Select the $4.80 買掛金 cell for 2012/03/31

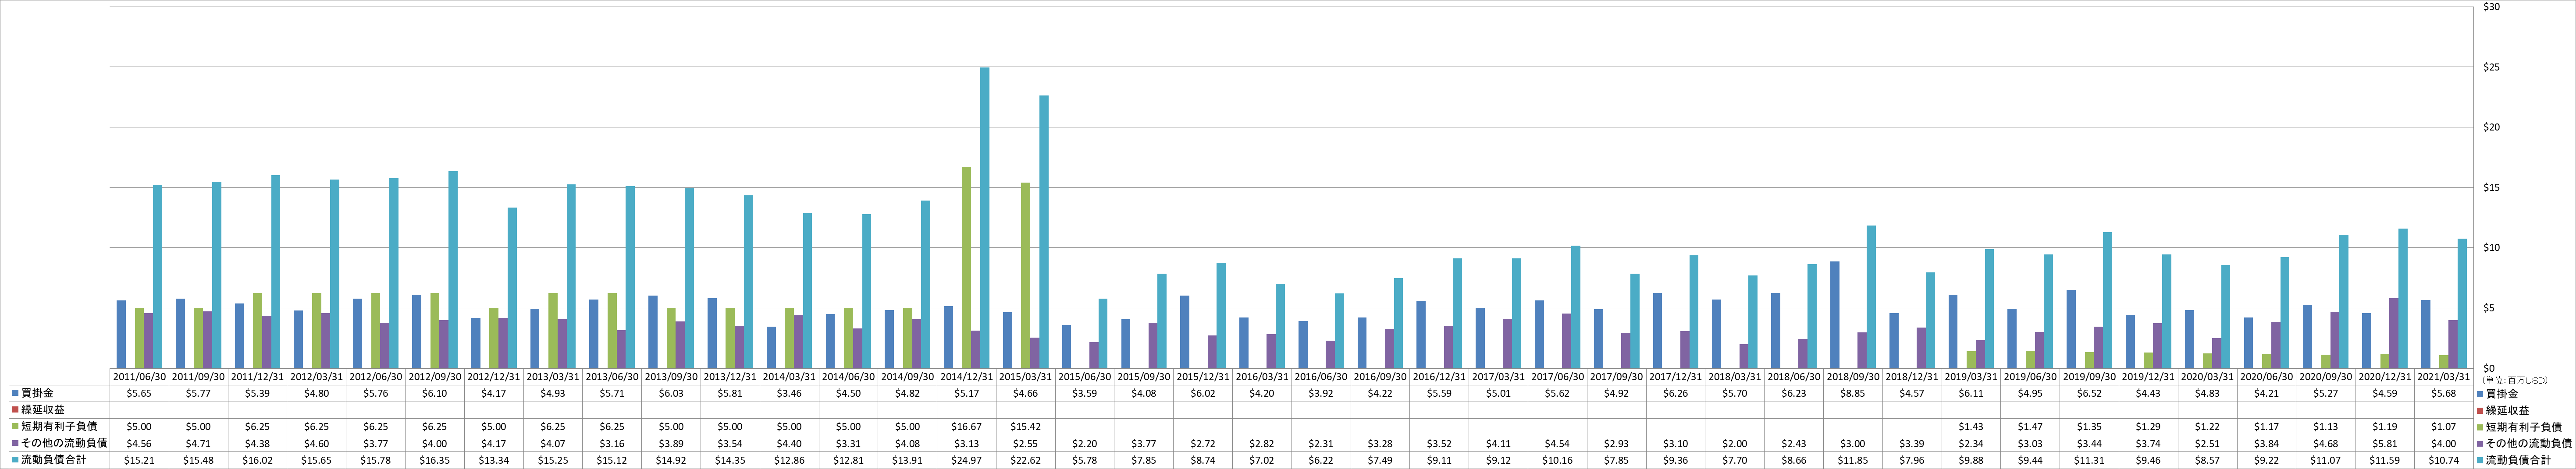pos(317,394)
